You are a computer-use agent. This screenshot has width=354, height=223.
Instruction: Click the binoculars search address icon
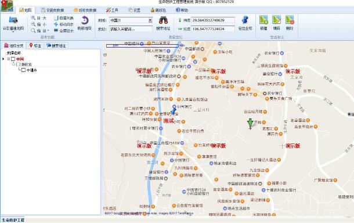pos(163,20)
